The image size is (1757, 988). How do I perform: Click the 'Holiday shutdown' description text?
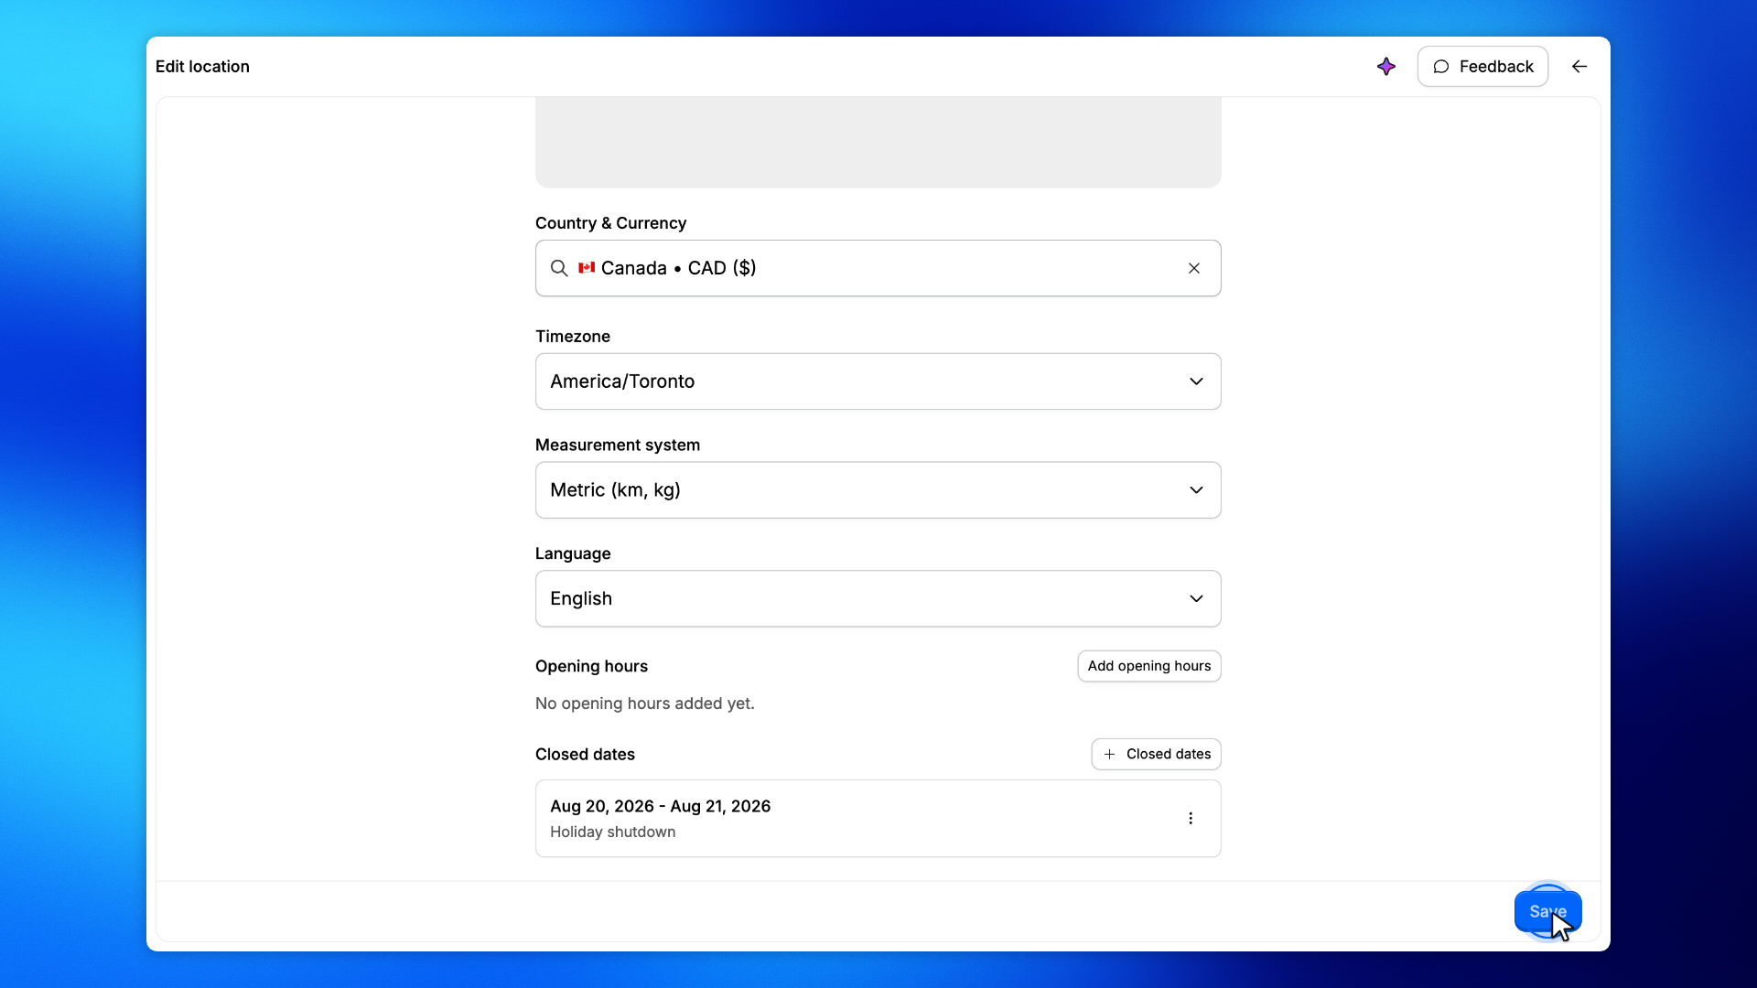tap(612, 832)
